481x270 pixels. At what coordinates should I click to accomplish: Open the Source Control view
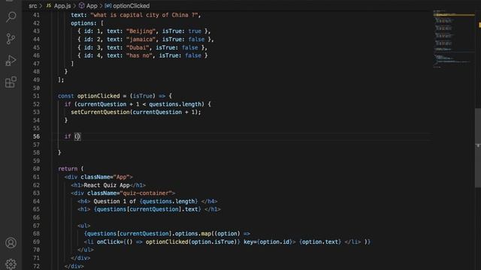[x=11, y=39]
